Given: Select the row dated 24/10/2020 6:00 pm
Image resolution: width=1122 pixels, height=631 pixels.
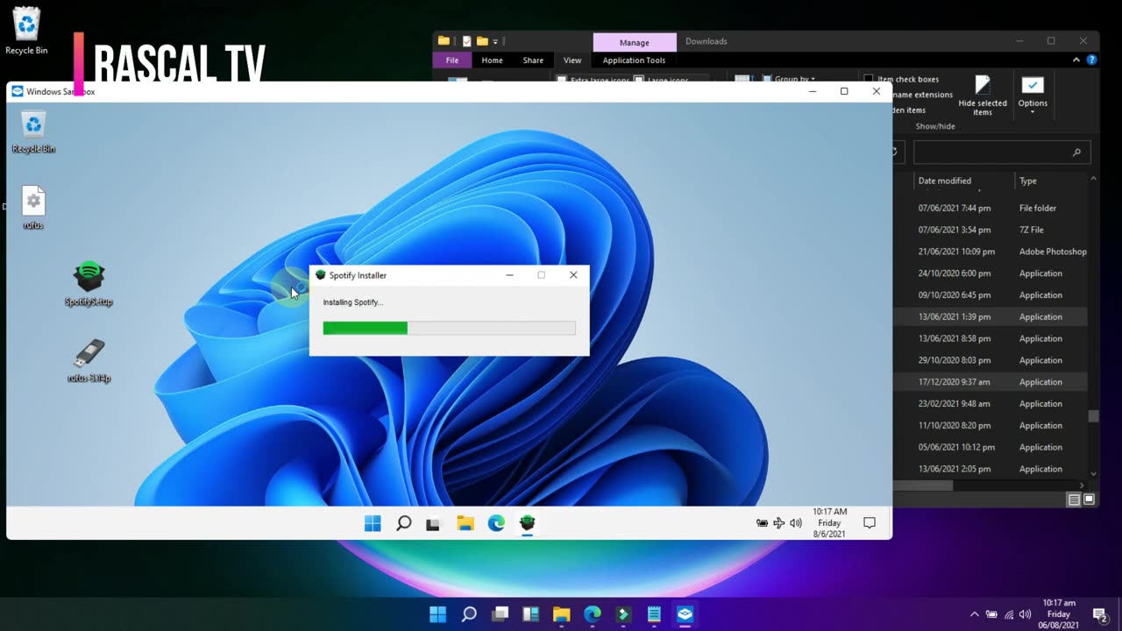Looking at the screenshot, I should coord(991,273).
